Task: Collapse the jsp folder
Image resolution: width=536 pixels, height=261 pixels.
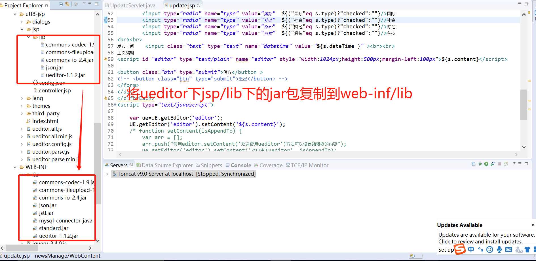Action: coord(22,29)
